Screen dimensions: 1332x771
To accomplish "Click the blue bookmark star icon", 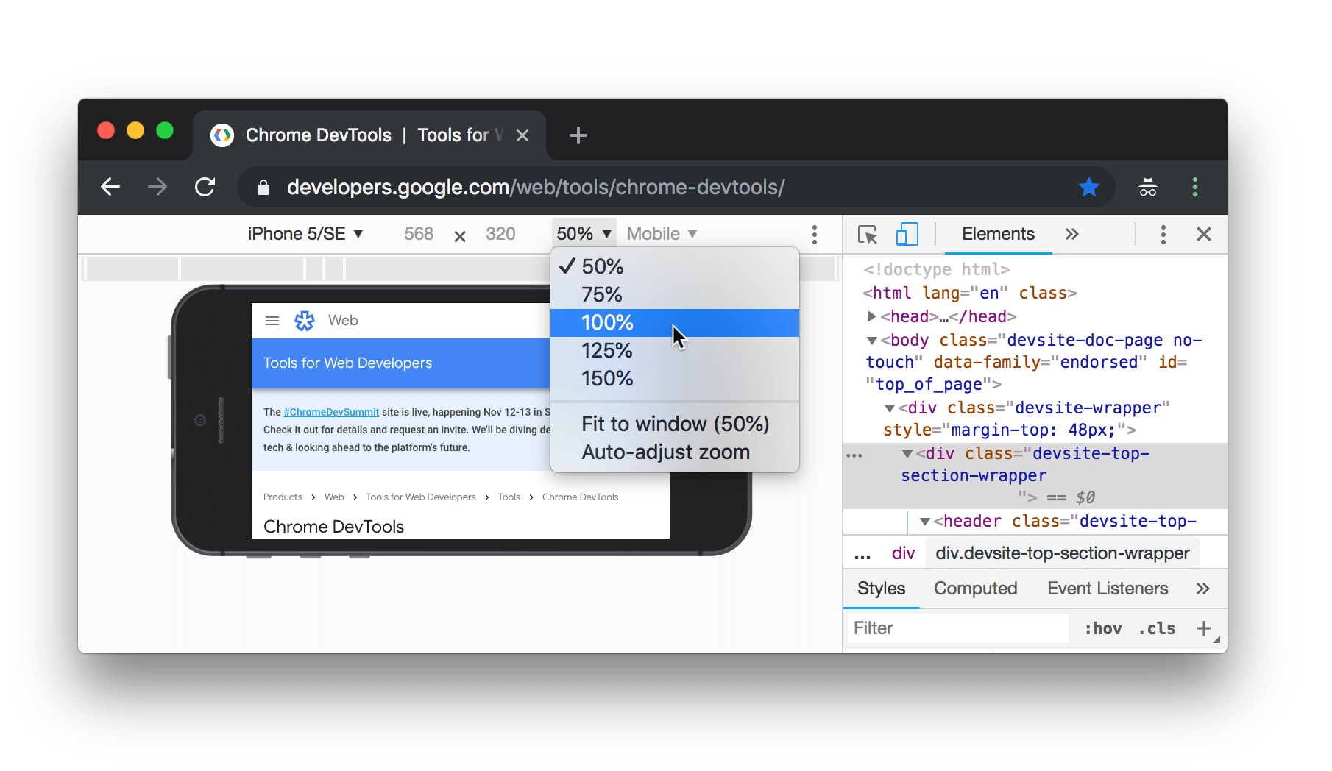I will click(x=1088, y=188).
